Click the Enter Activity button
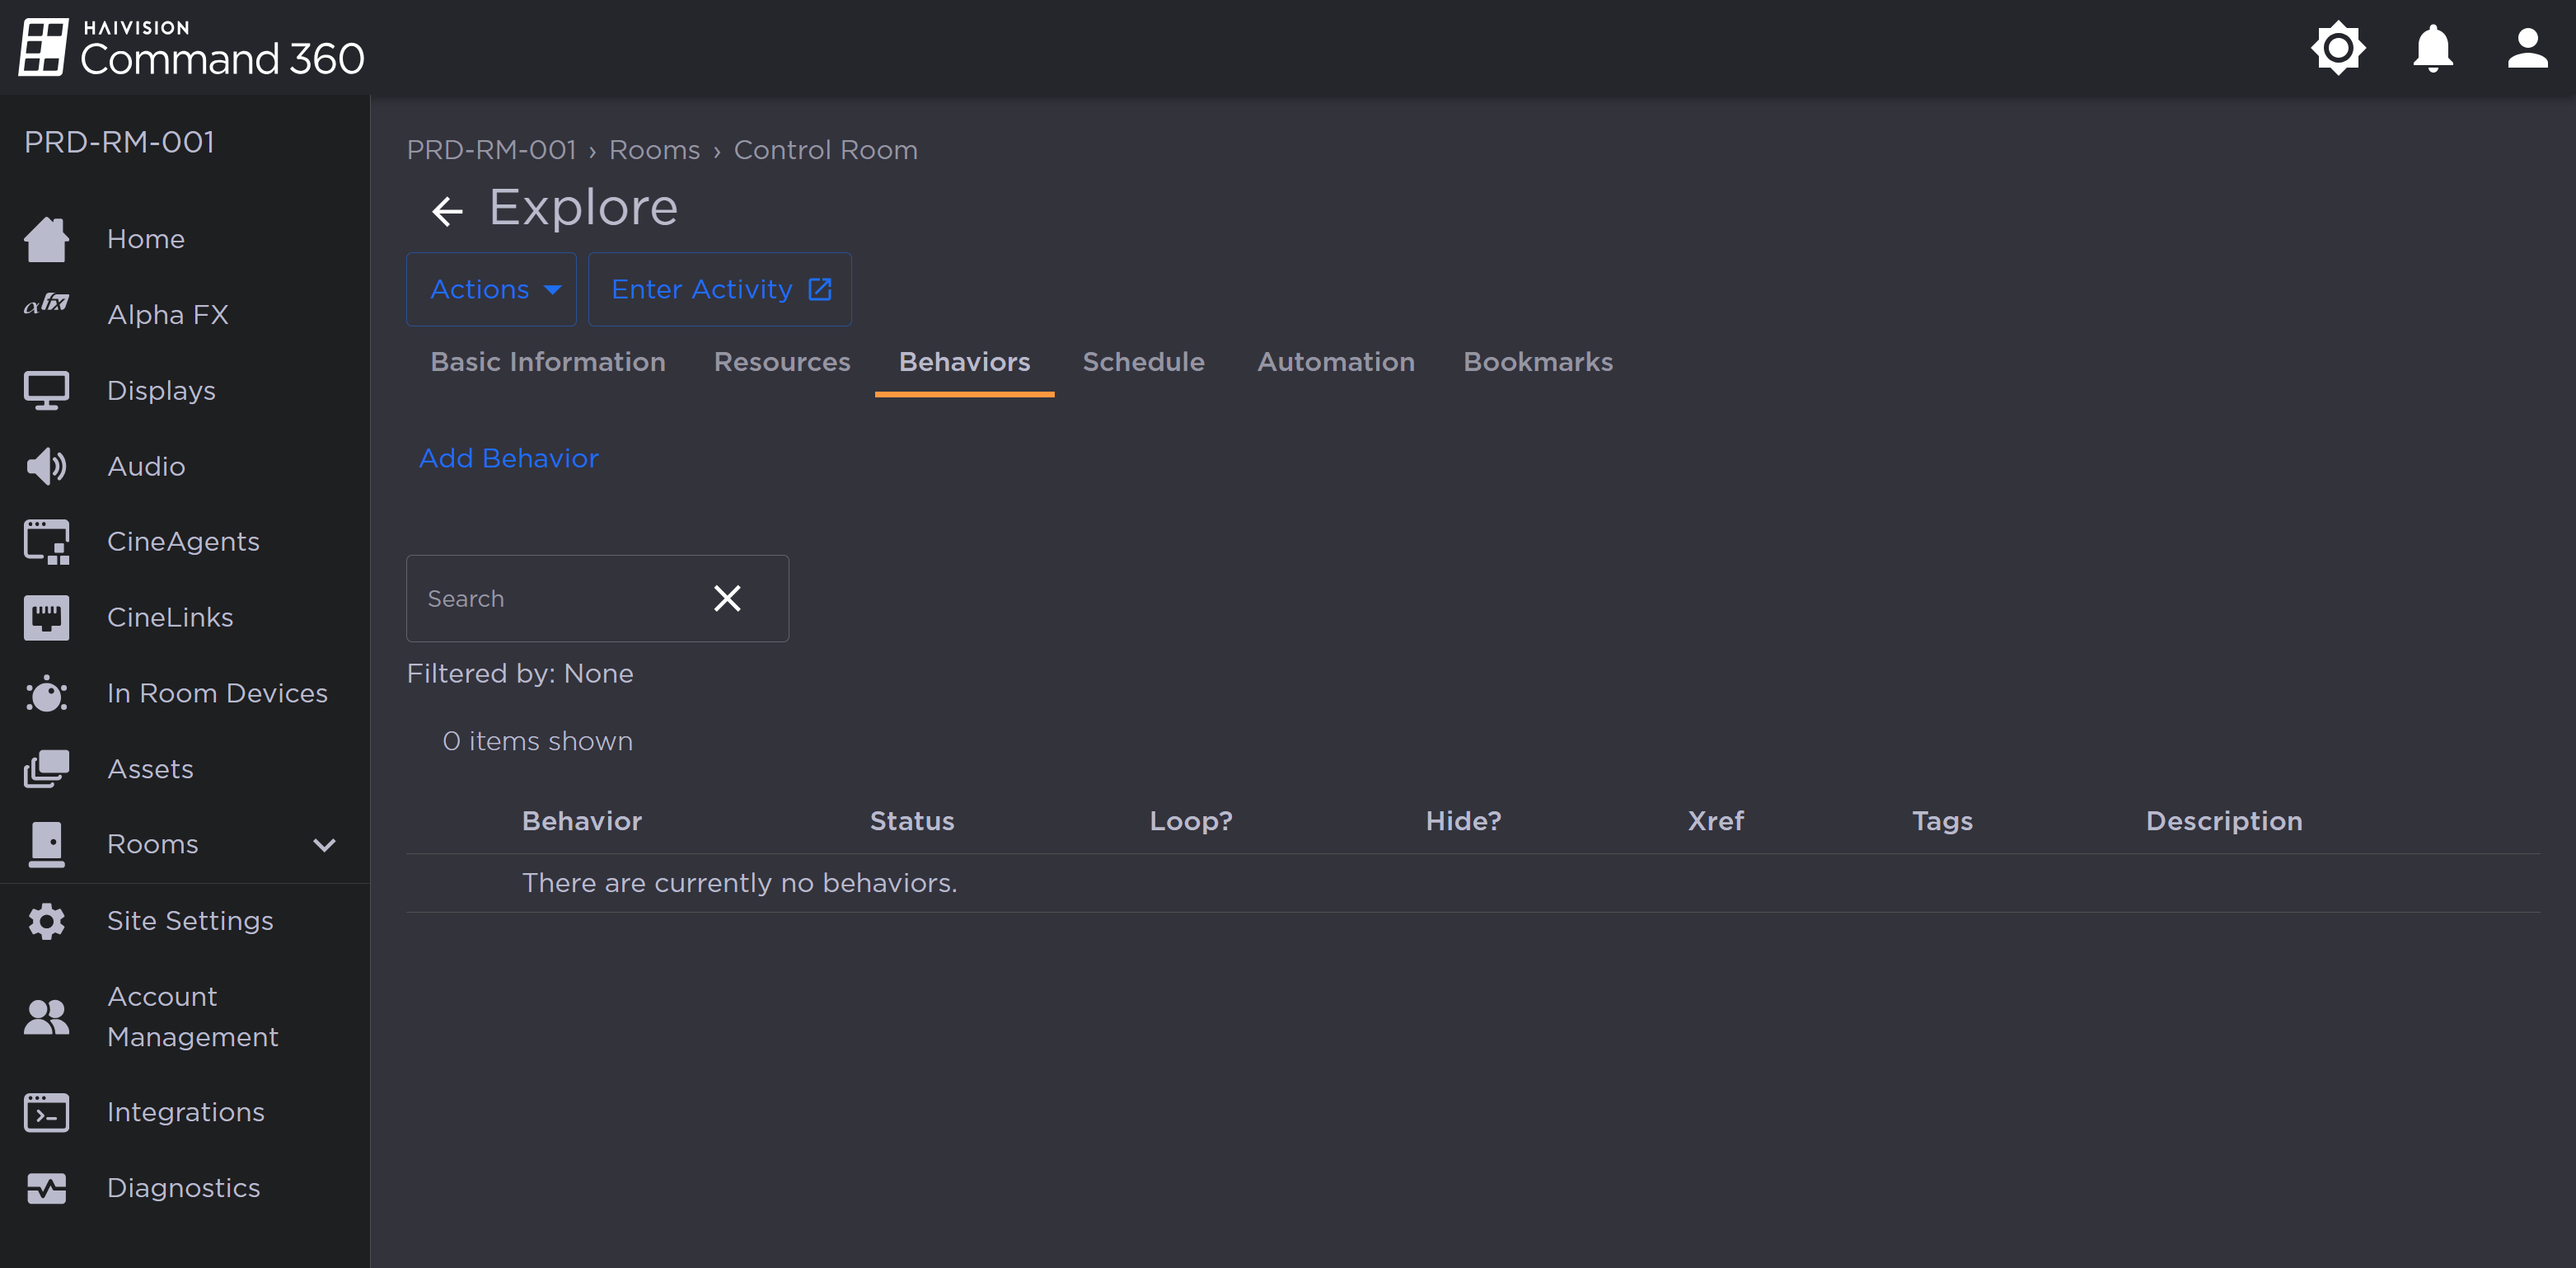 pos(719,289)
